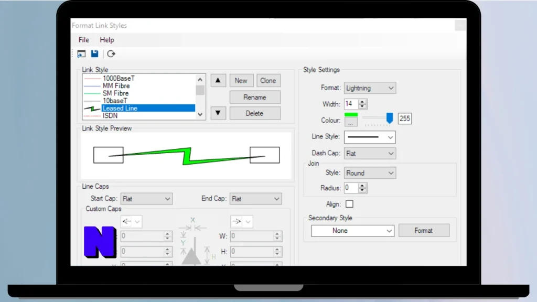
Task: Open the Format dropdown showing Lightning
Action: click(x=370, y=88)
